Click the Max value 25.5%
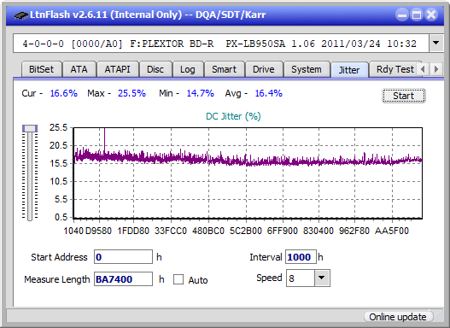The width and height of the screenshot is (450, 328). (x=131, y=93)
